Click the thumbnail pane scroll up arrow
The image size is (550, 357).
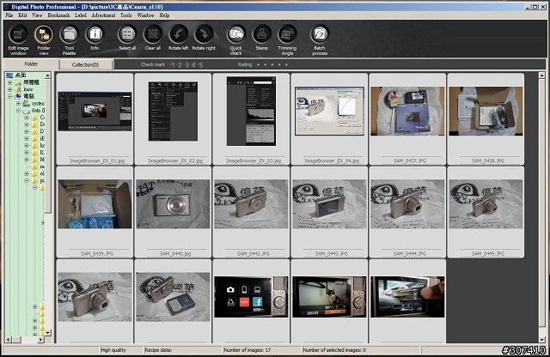click(541, 76)
